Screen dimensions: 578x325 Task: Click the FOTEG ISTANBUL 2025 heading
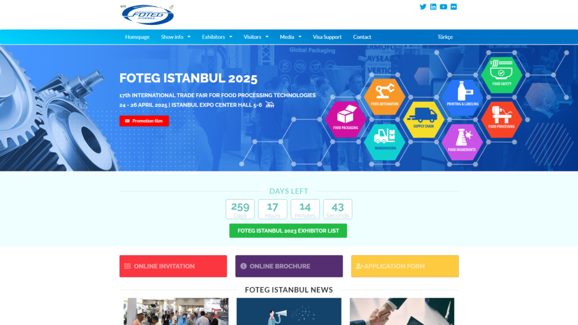pos(189,78)
